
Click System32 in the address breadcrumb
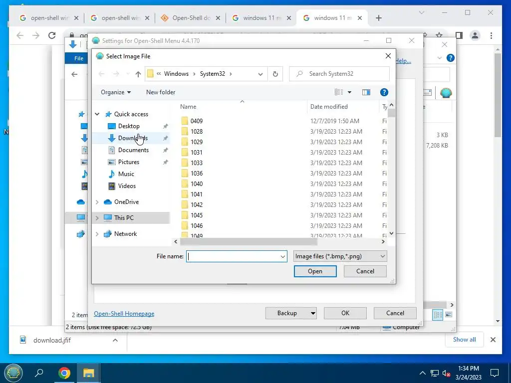[x=213, y=74]
